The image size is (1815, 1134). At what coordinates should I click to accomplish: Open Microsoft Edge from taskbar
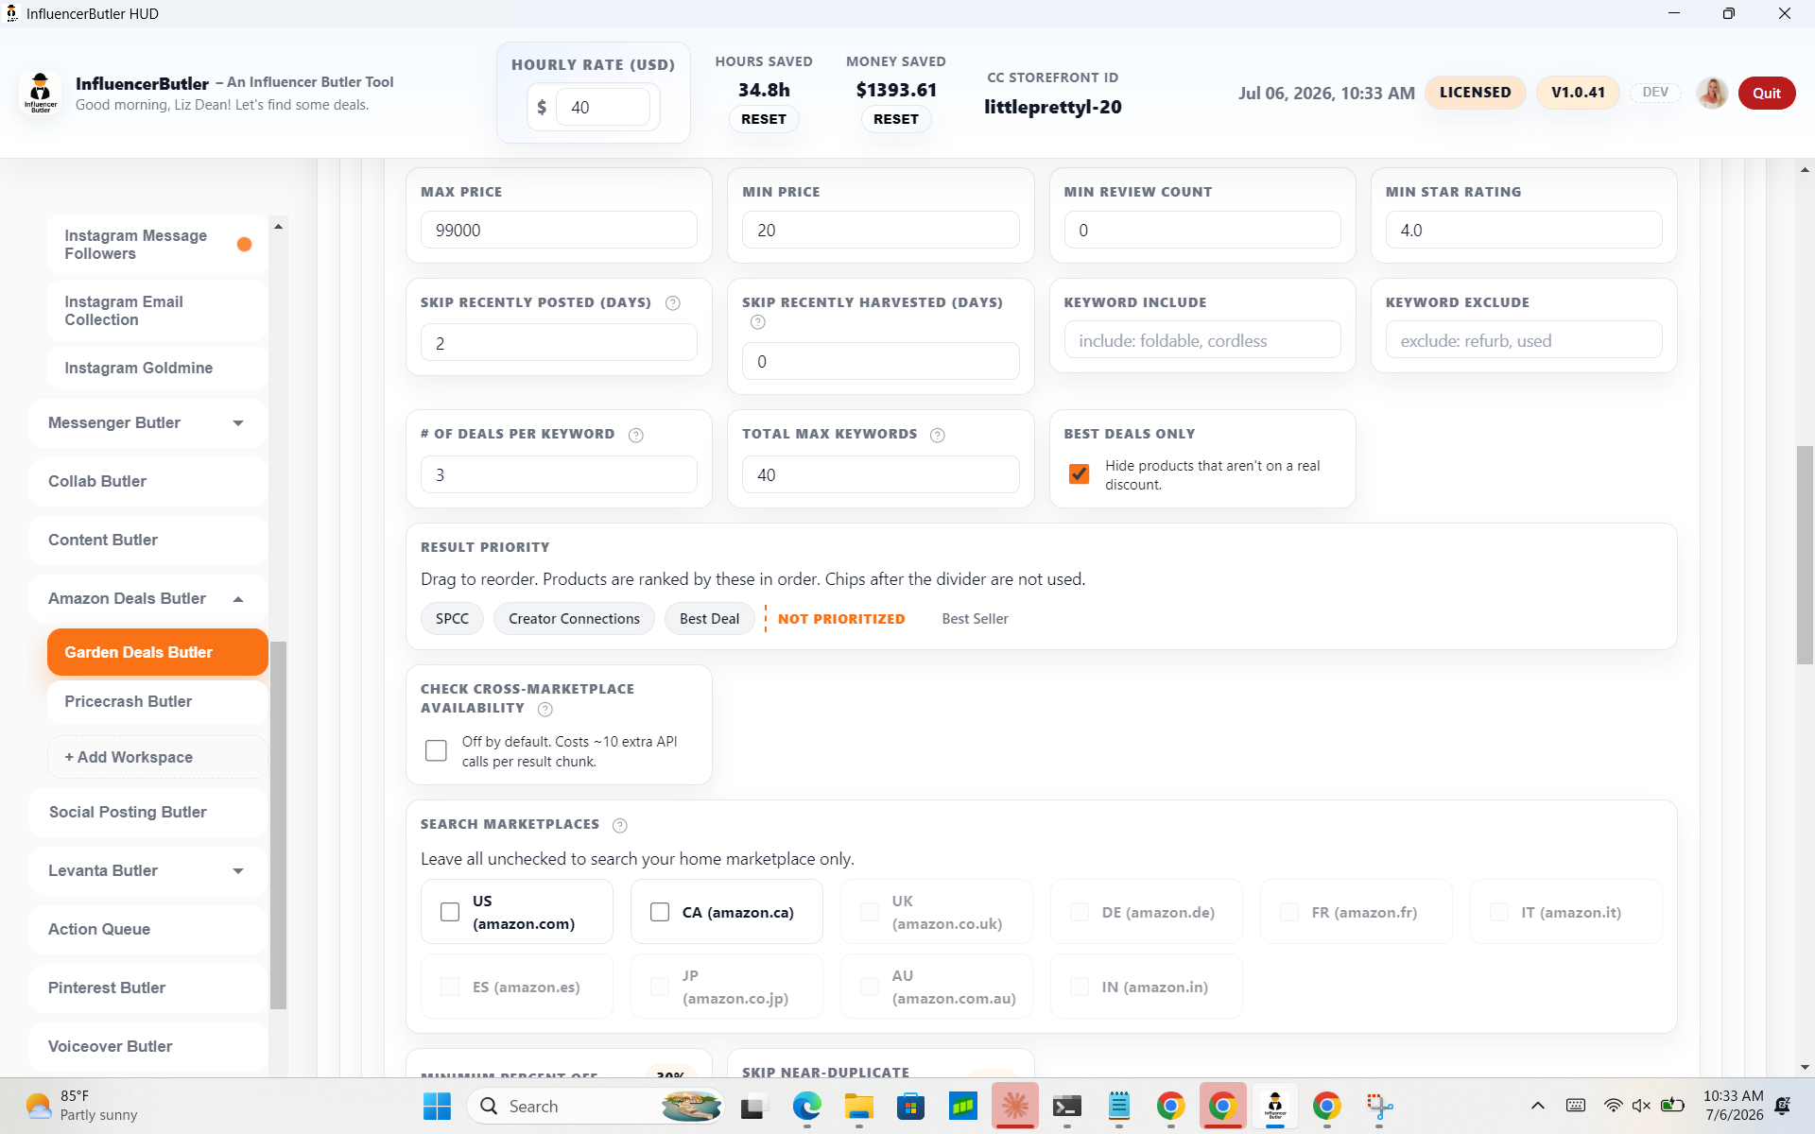coord(806,1106)
